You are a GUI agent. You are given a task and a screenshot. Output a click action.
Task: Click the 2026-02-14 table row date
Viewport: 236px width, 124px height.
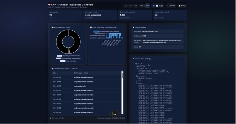click(x=57, y=82)
